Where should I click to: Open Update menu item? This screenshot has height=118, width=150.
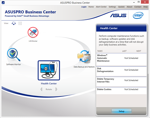tap(121, 7)
